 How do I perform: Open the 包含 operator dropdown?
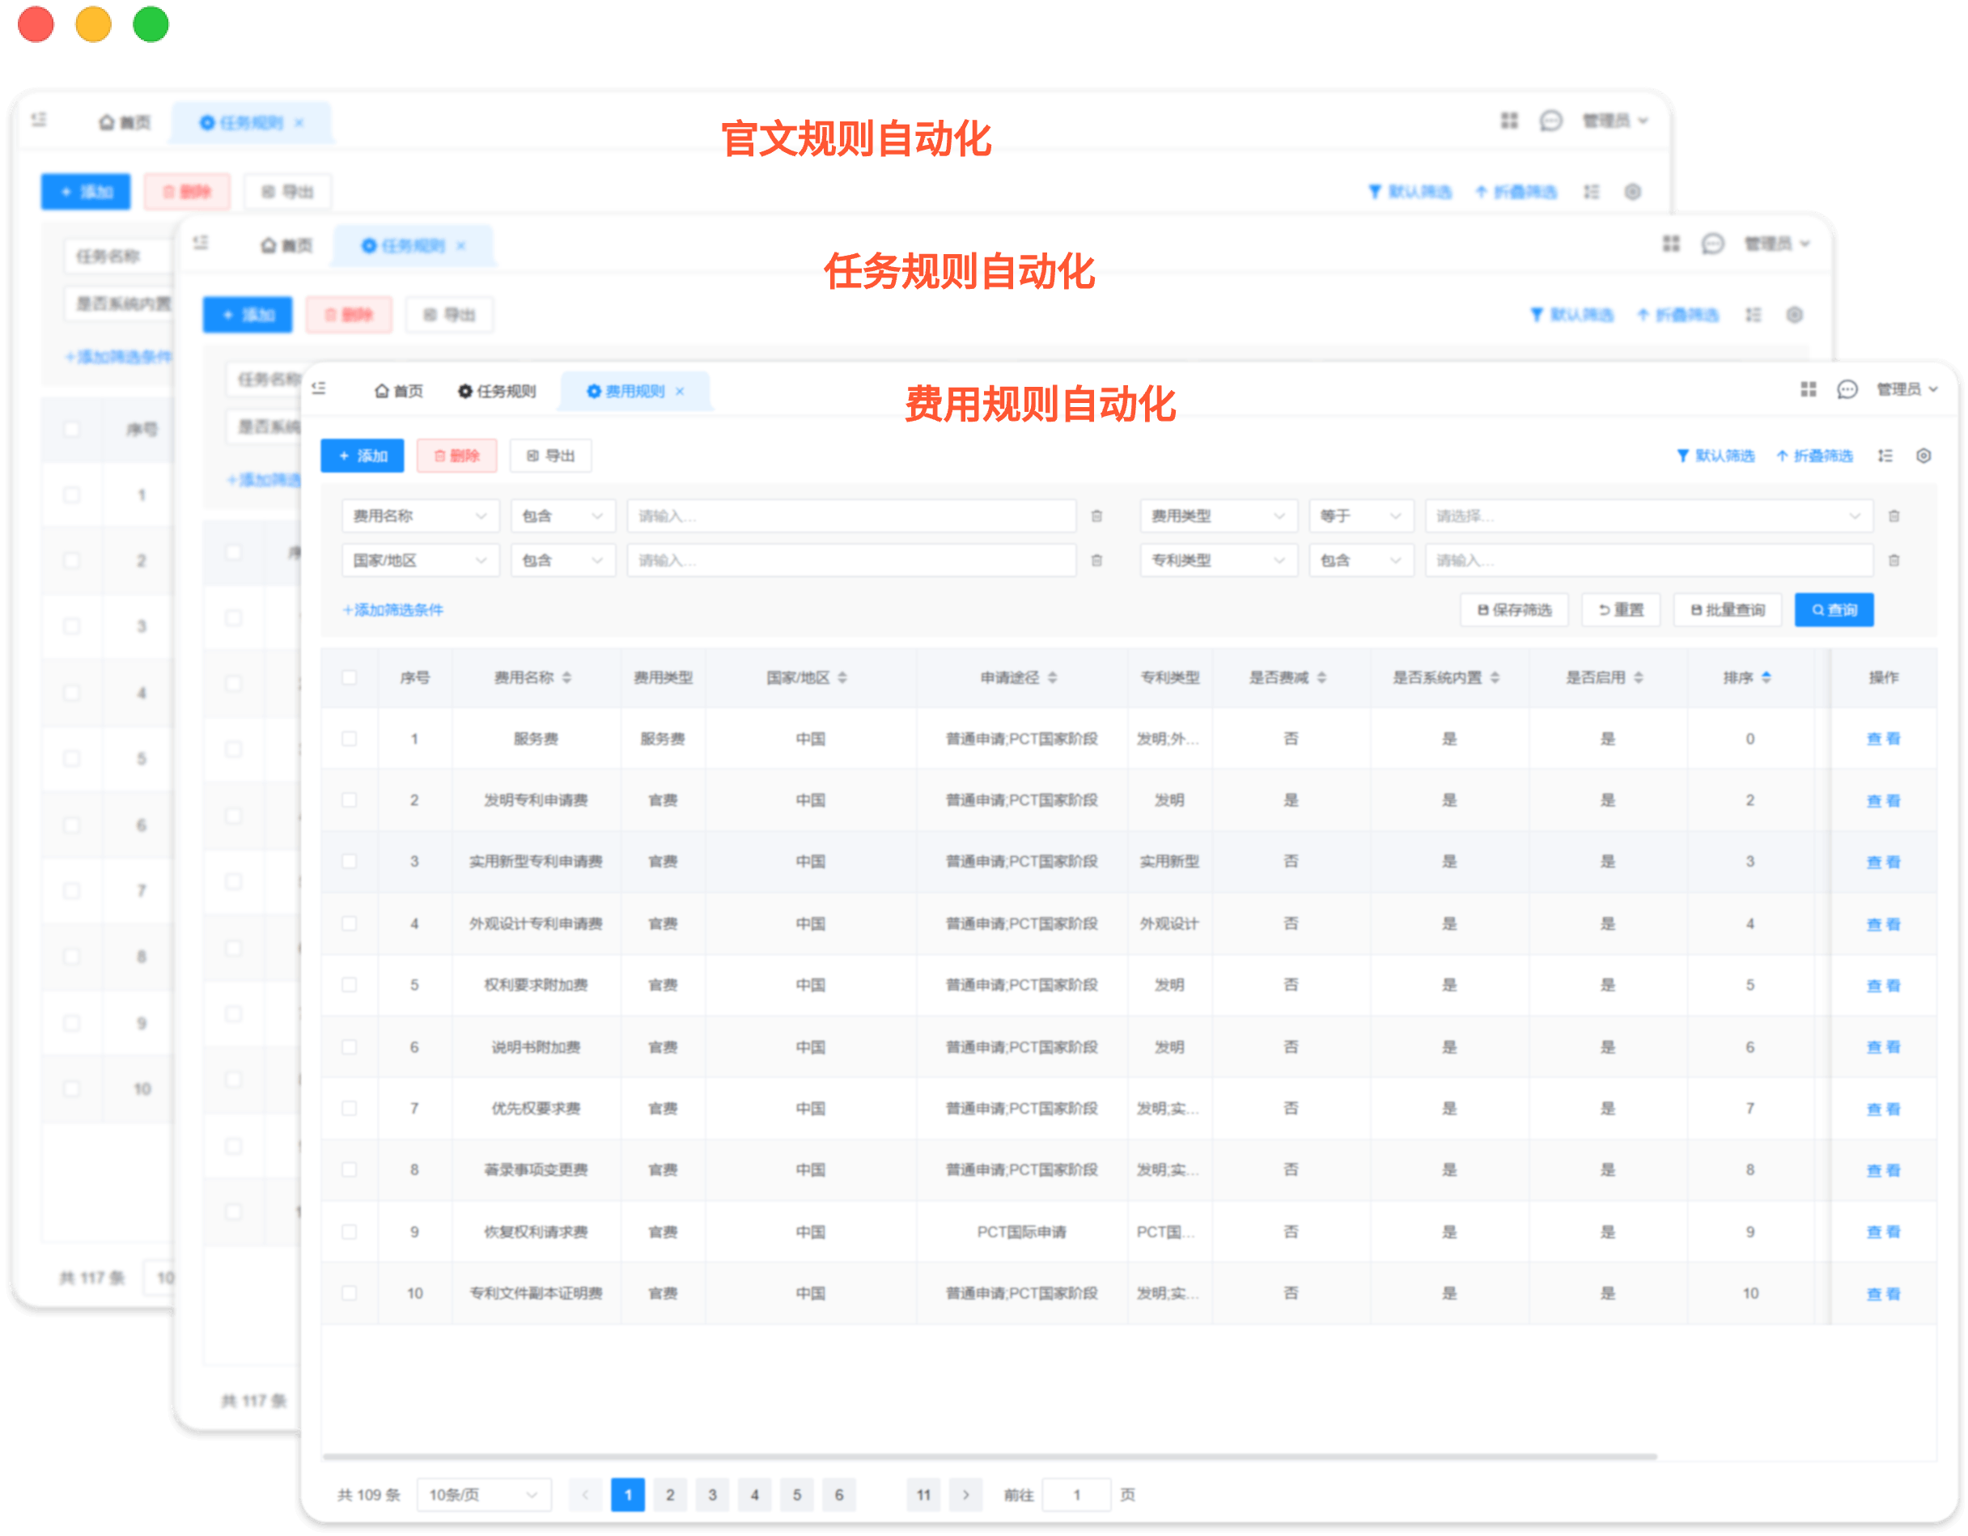tap(562, 515)
